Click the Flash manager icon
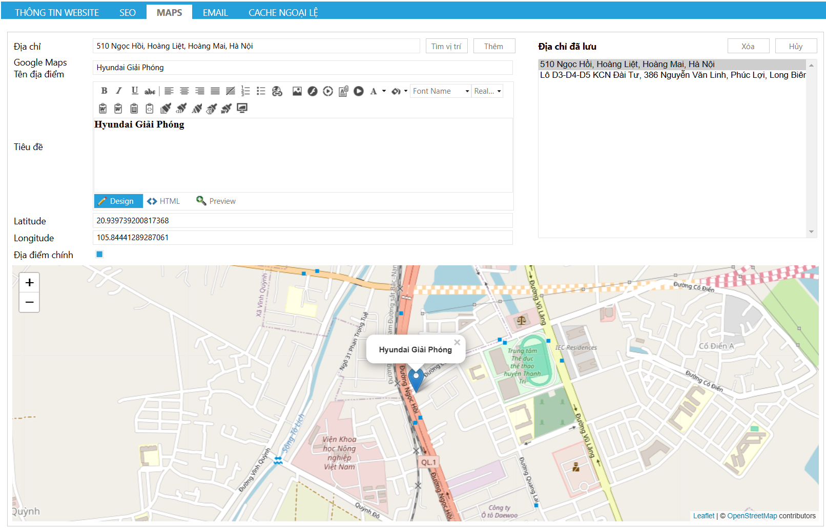This screenshot has width=826, height=528. 312,91
